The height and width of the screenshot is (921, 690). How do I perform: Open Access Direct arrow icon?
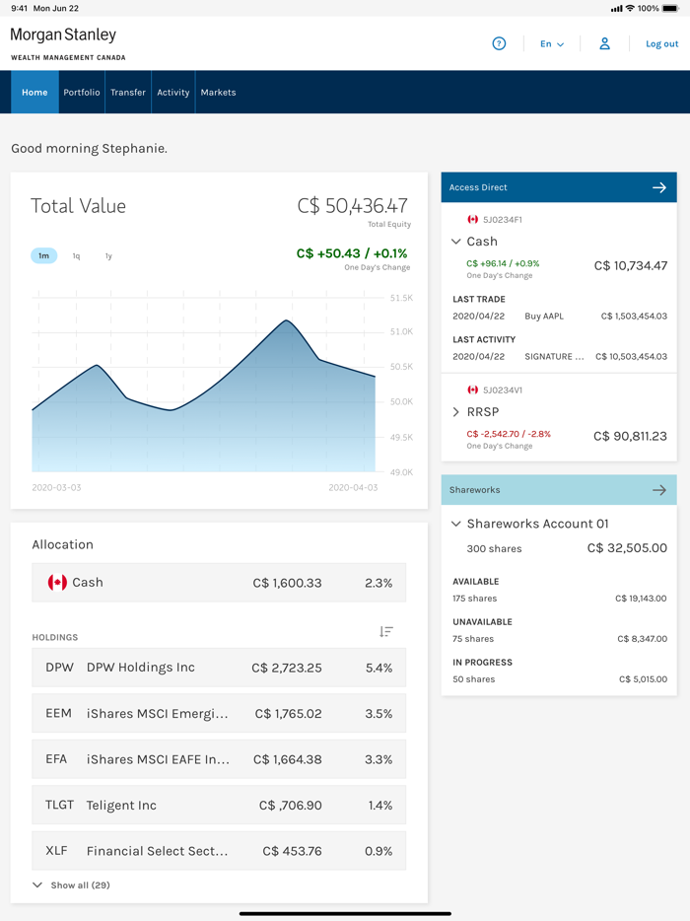(x=659, y=187)
